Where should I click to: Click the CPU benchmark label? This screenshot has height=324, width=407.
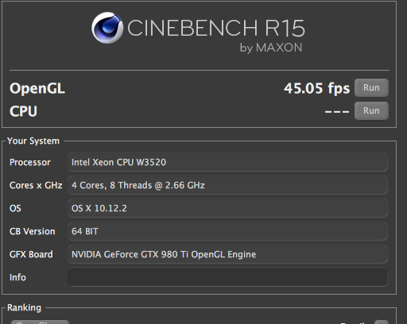23,111
